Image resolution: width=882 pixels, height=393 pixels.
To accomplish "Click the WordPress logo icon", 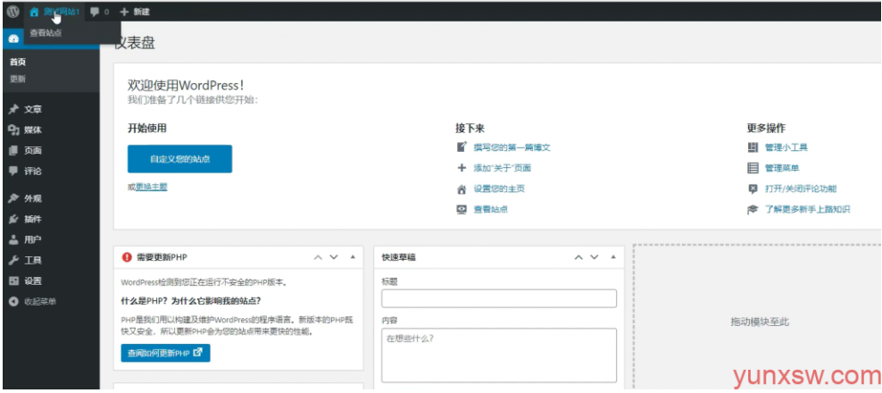I will [x=12, y=12].
